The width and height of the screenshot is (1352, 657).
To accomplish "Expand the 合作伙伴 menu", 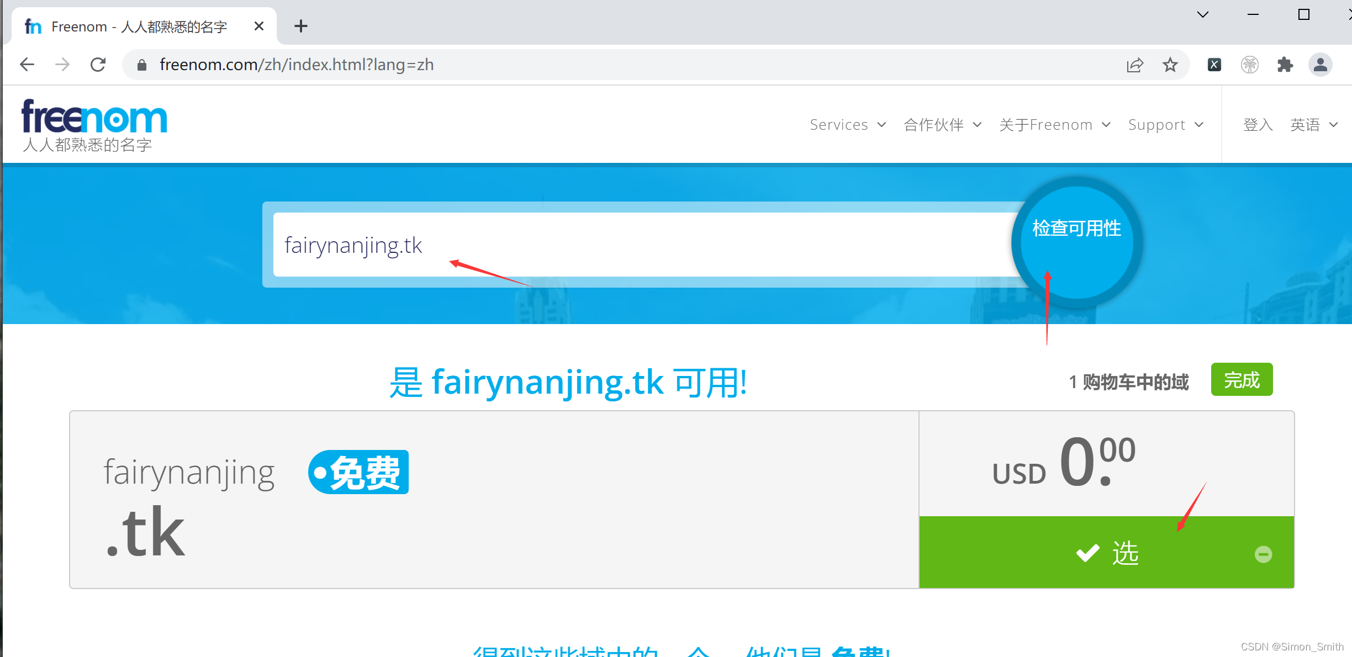I will 943,125.
